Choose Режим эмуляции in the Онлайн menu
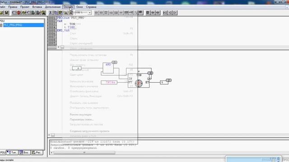The width and height of the screenshot is (289, 162). pos(80,114)
